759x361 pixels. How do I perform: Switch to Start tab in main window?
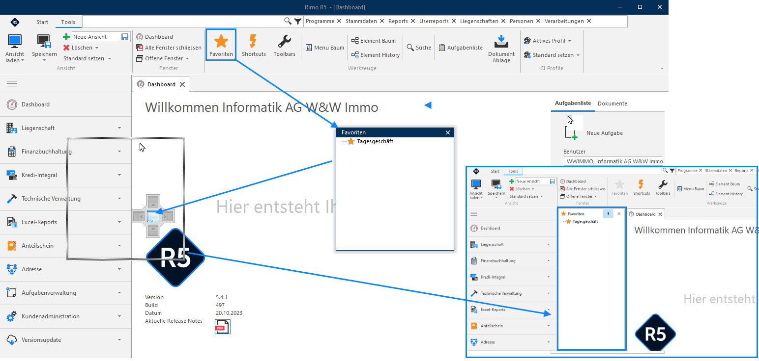42,22
